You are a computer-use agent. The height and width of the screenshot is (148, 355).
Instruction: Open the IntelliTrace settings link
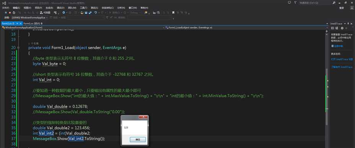(x=342, y=59)
